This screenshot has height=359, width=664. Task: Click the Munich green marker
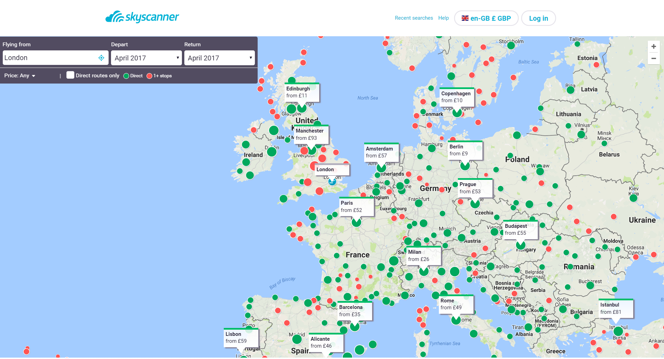click(x=448, y=233)
